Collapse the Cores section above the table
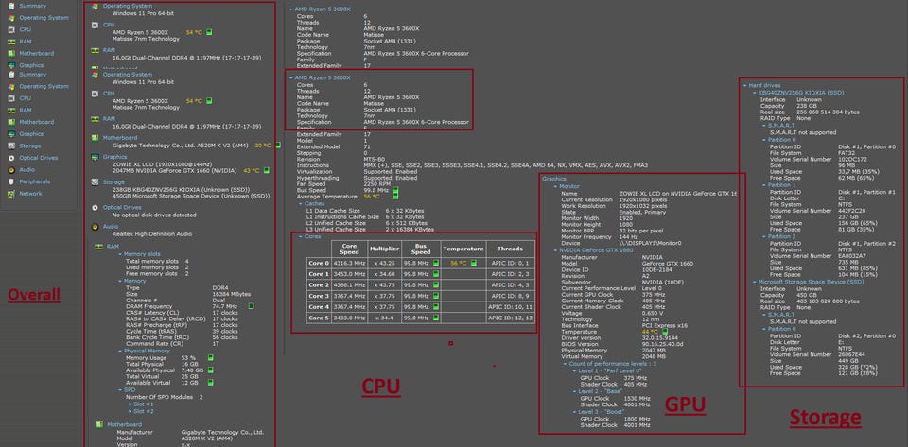 click(301, 236)
